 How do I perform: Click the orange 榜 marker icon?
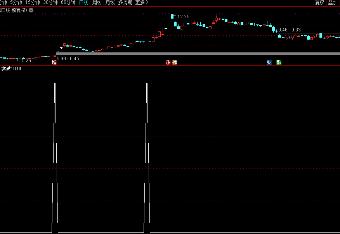click(x=174, y=62)
